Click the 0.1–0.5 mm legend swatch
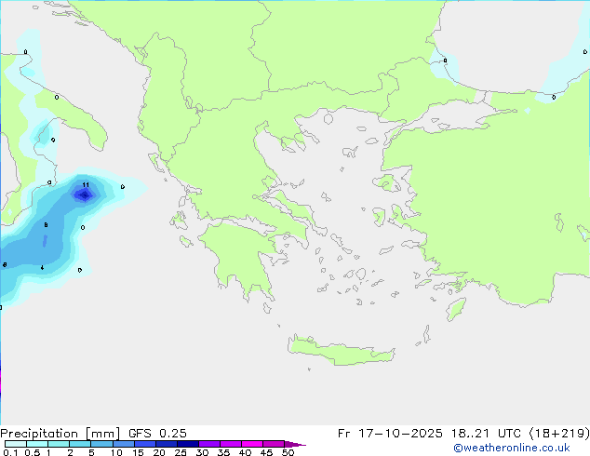 pos(16,444)
